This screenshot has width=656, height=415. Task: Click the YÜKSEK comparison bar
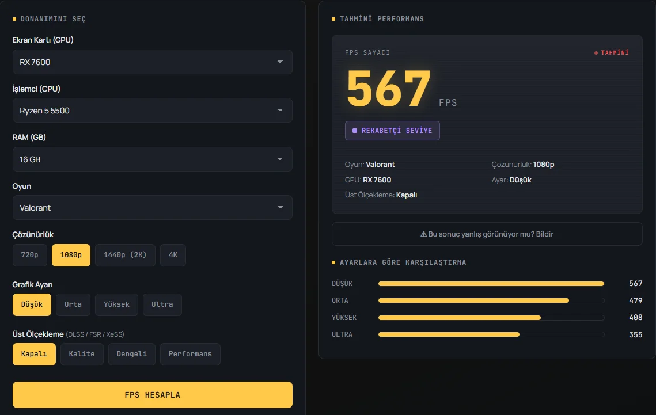491,318
